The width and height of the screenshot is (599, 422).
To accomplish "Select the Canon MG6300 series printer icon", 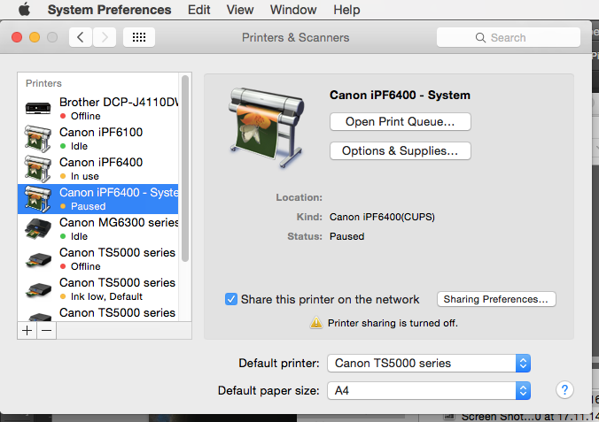I will click(x=38, y=229).
